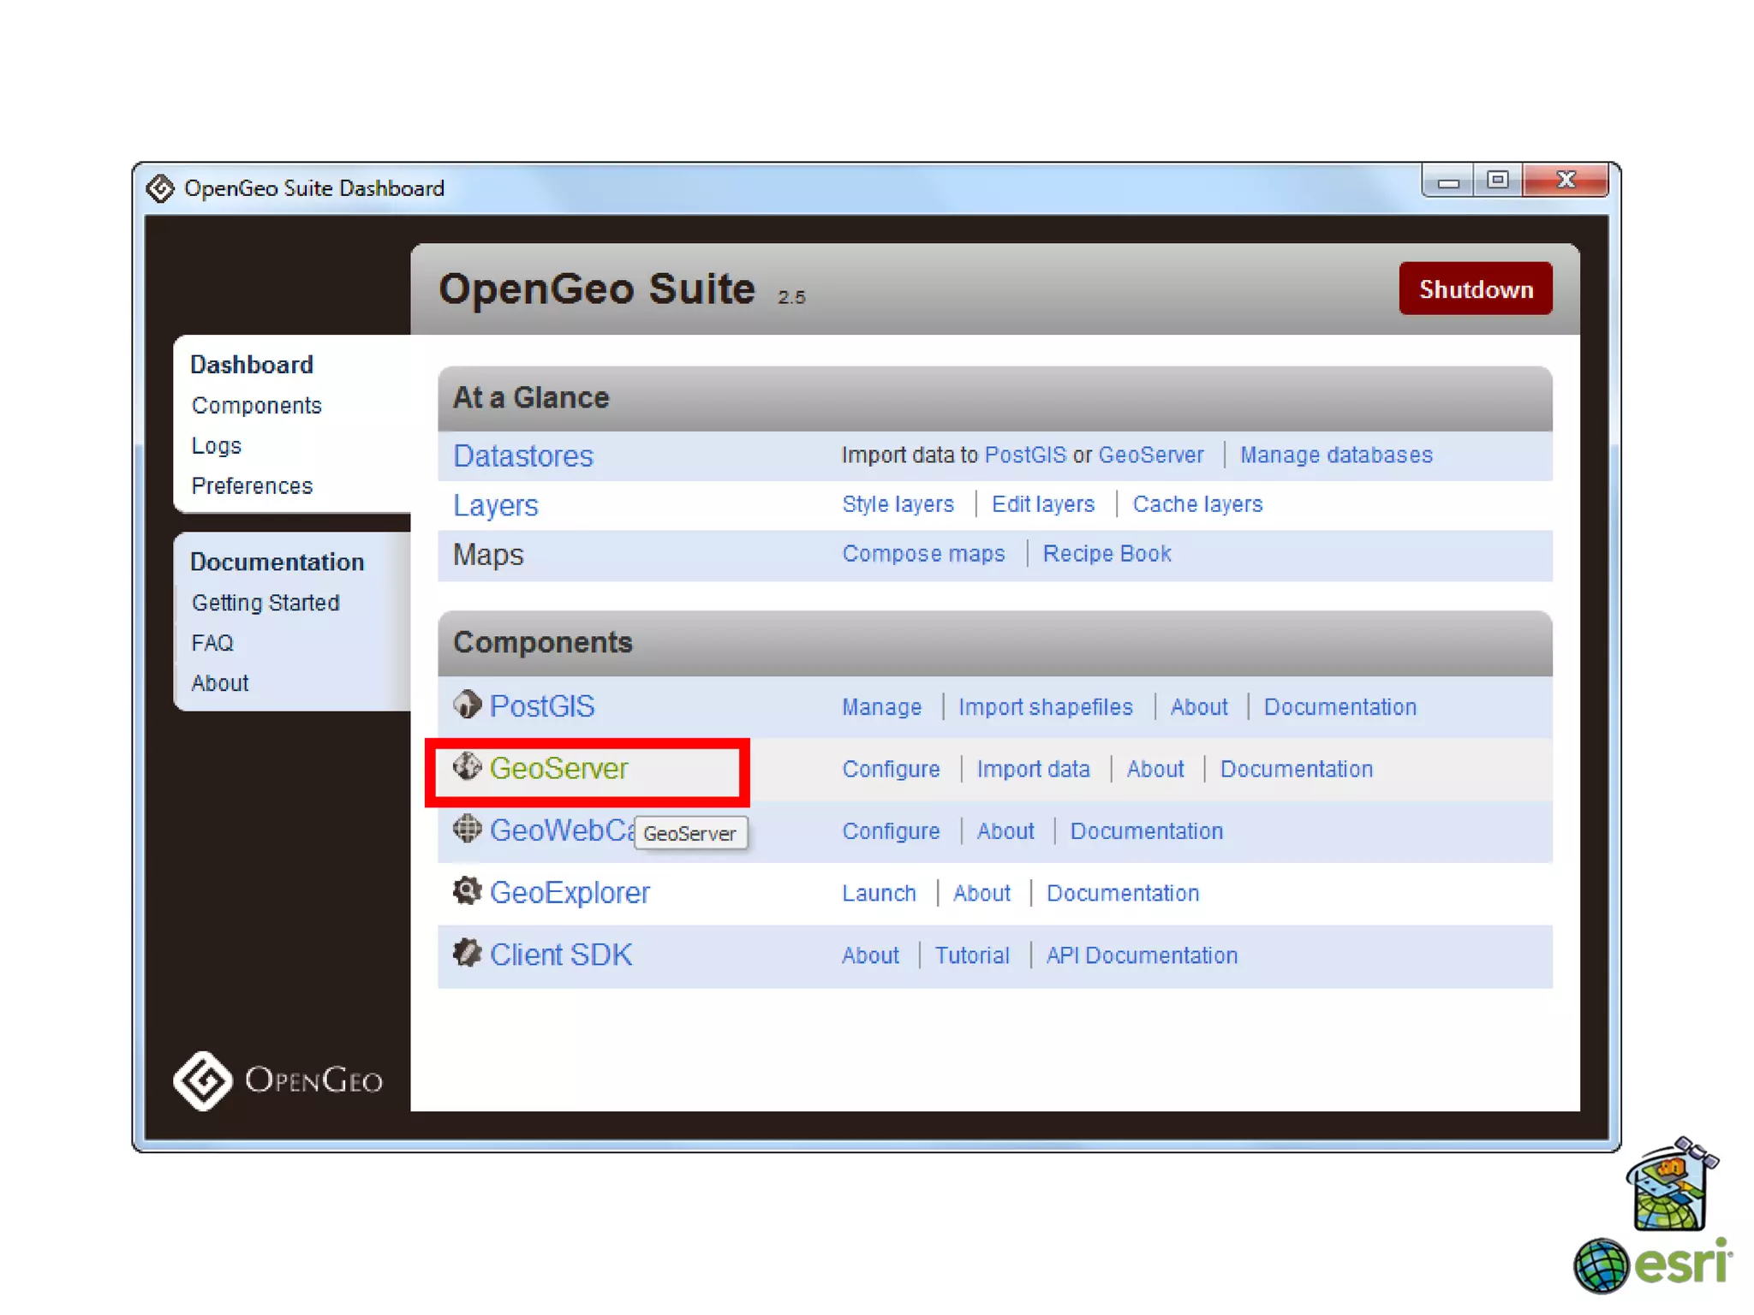Open the Getting Started documentation
This screenshot has height=1315, width=1754.
click(x=265, y=603)
